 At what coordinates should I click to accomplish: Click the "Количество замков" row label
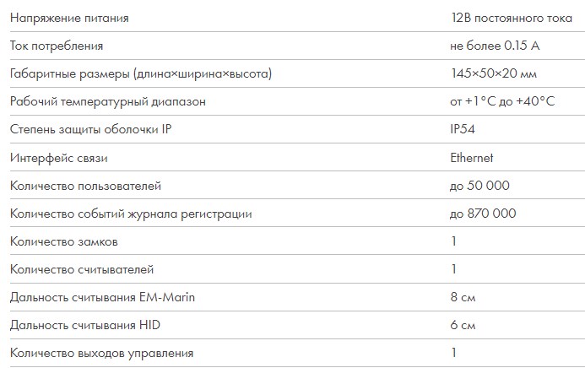[x=64, y=241]
